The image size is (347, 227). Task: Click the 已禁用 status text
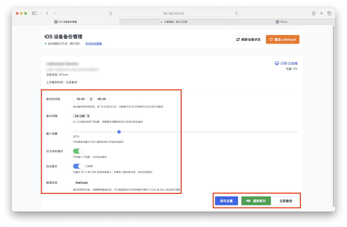89,166
